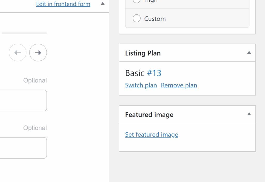This screenshot has height=182, width=265.
Task: Click the second Optional text input field
Action: 23,148
